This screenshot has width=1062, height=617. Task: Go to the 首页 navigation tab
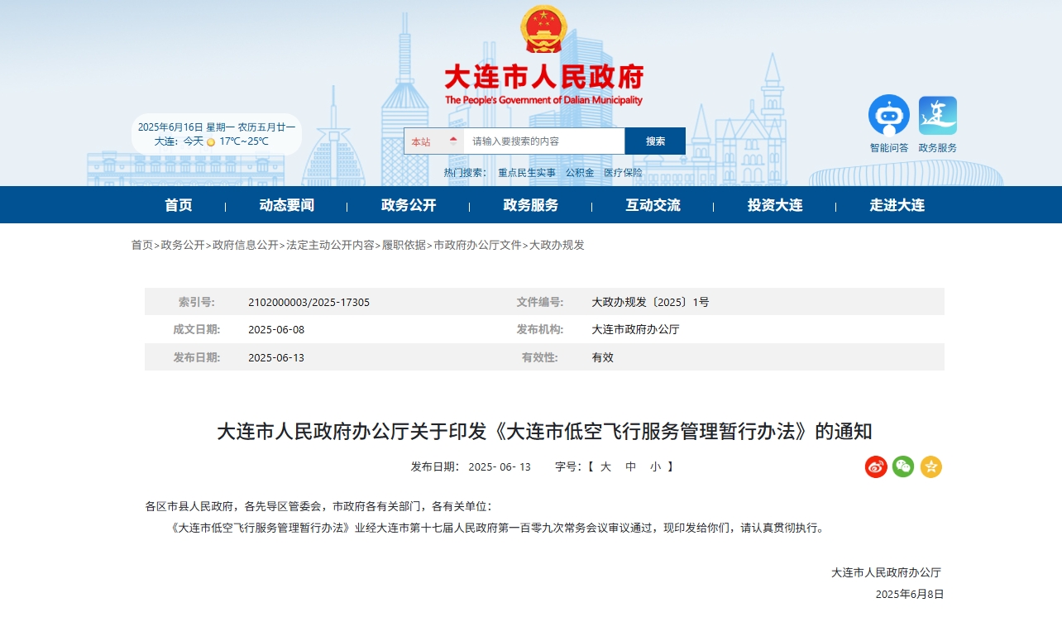pos(179,205)
